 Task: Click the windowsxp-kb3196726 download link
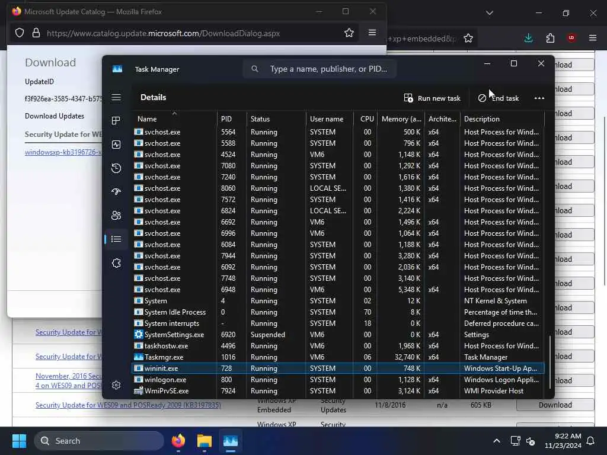63,152
